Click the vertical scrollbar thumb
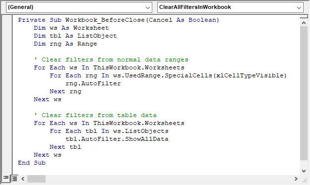The image size is (310, 185). coord(304,93)
